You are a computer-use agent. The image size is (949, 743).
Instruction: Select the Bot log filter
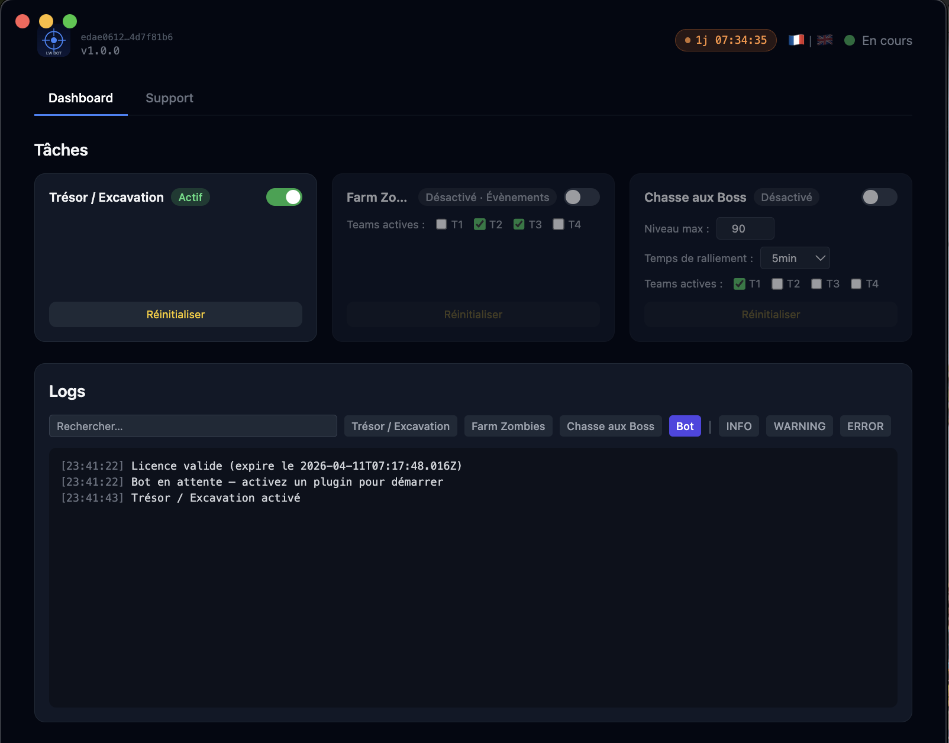pyautogui.click(x=685, y=426)
